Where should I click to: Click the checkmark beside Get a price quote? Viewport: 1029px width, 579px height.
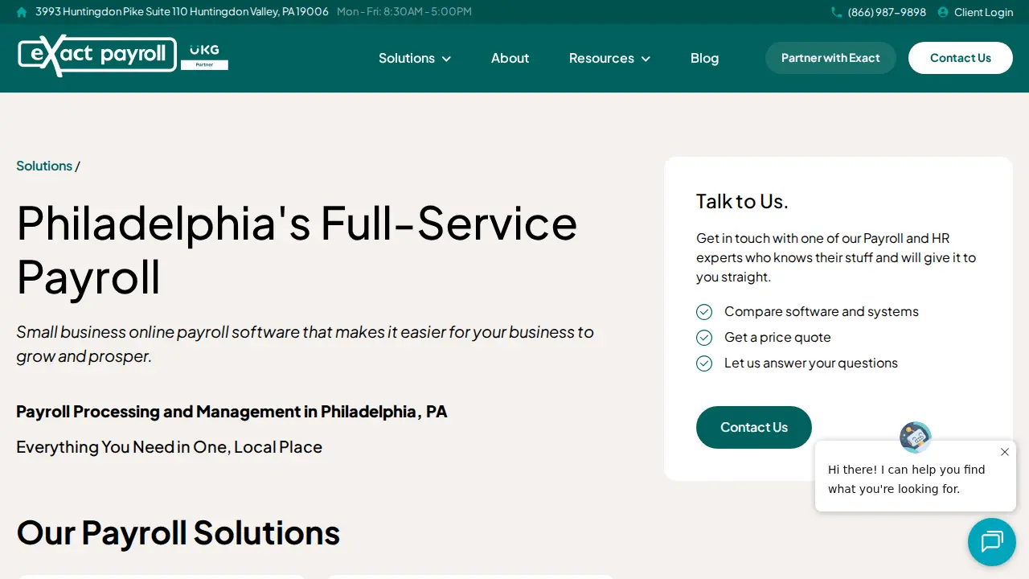pos(704,338)
